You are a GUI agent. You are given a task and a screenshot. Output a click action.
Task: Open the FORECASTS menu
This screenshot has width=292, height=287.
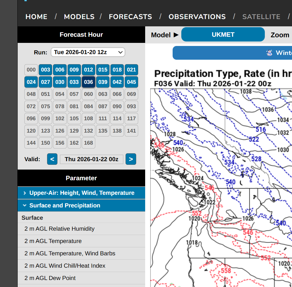(130, 17)
